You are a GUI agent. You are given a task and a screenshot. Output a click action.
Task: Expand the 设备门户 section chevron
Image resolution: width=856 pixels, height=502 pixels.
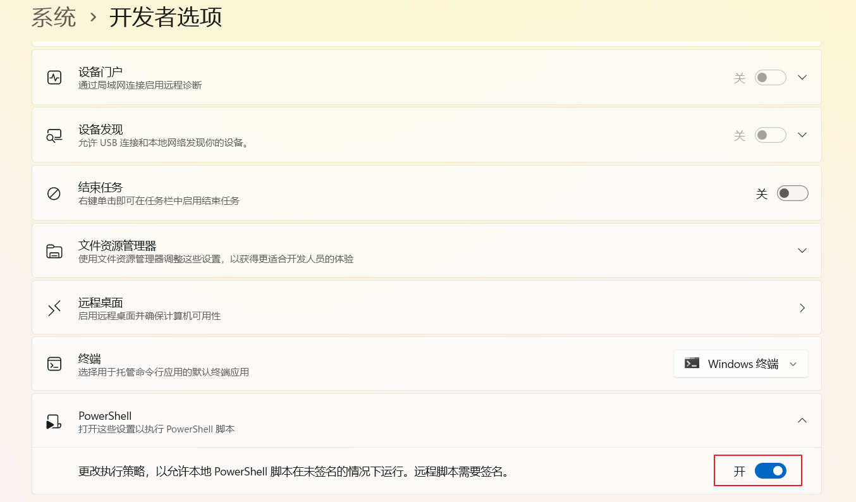(802, 77)
